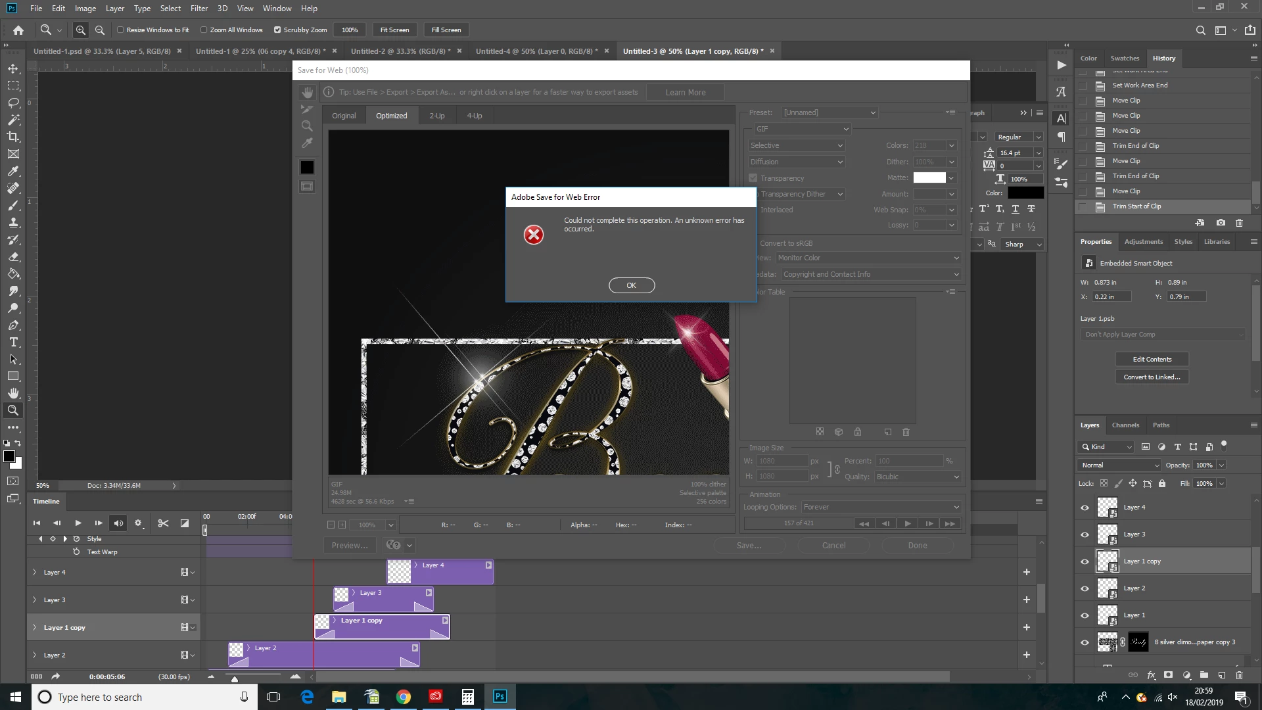Disable the Scrubby Zoom checkbox
Image resolution: width=1262 pixels, height=710 pixels.
coord(277,30)
